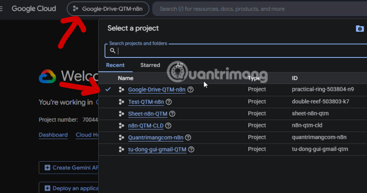
Task: Switch to the All tab
Action: click(179, 65)
